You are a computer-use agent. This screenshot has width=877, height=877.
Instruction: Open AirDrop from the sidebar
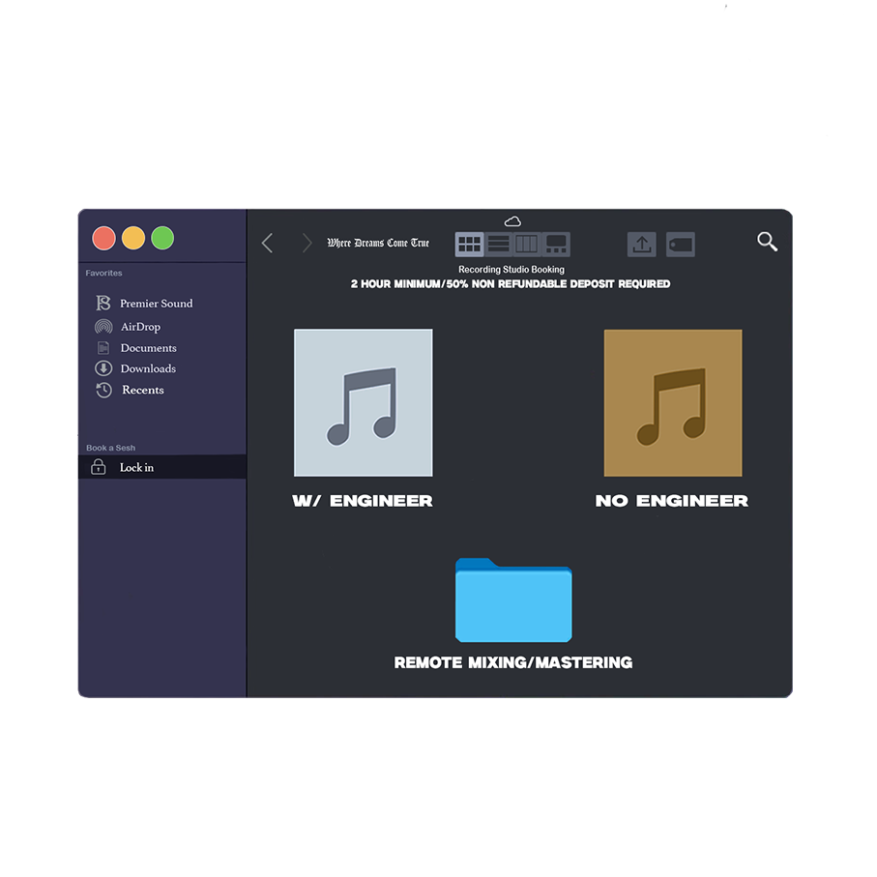click(140, 327)
